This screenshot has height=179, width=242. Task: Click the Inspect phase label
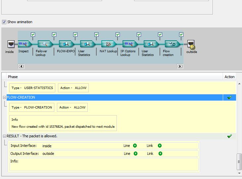pos(24,51)
